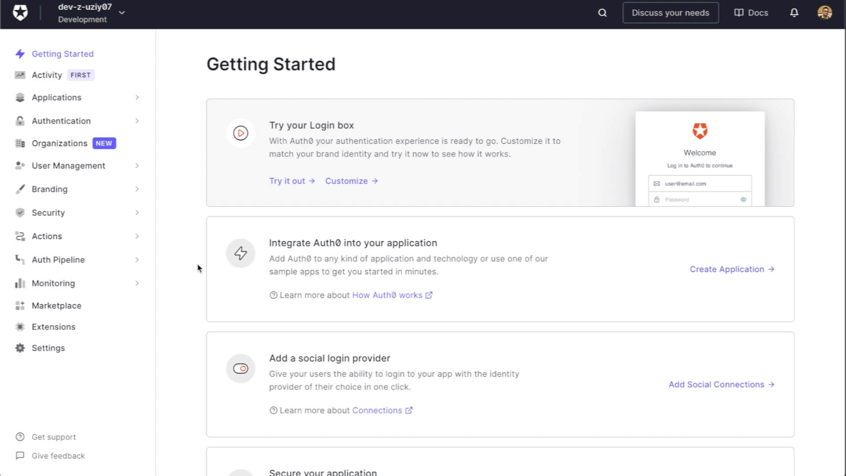846x476 pixels.
Task: Open the Getting Started menu item
Action: coord(63,54)
